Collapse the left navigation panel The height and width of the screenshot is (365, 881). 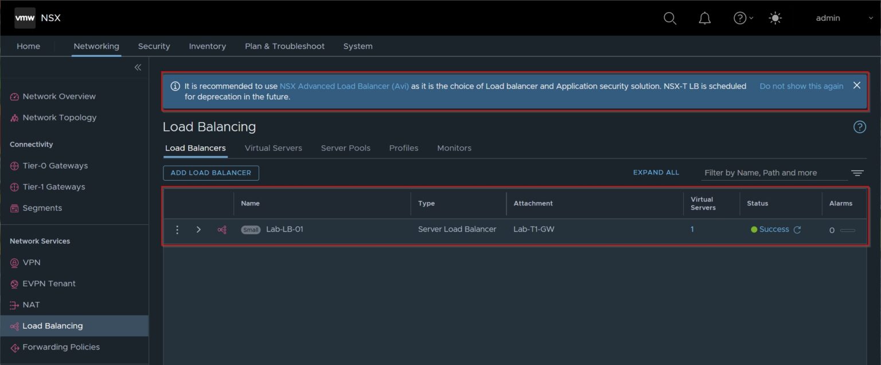(138, 67)
